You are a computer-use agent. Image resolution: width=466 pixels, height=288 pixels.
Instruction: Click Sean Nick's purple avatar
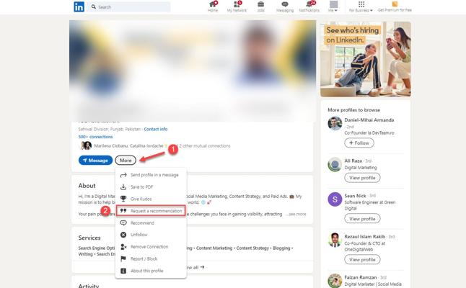335,199
